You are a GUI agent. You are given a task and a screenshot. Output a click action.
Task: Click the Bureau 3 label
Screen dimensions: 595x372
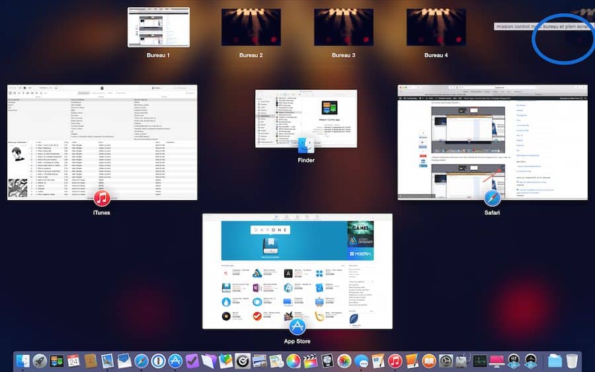coord(343,55)
